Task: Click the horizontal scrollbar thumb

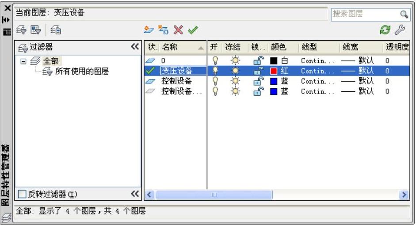Action: pyautogui.click(x=214, y=195)
